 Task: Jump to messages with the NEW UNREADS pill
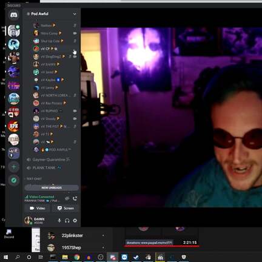coord(52,188)
